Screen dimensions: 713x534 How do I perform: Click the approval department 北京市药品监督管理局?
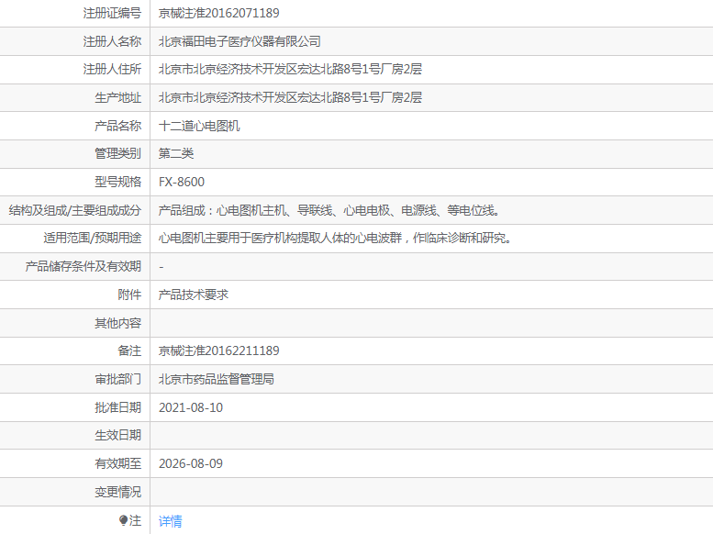[216, 379]
